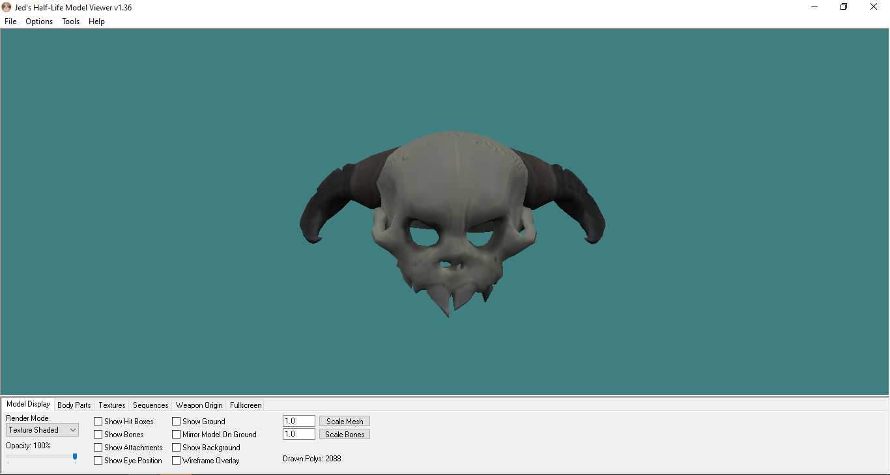Close the model viewer window

coord(874,7)
